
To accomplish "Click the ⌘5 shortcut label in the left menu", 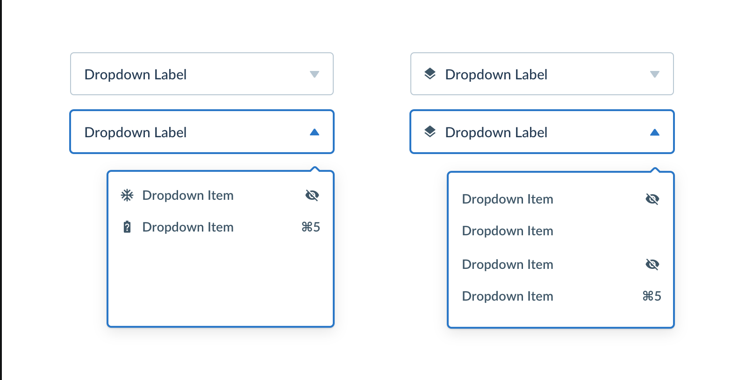I will tap(310, 227).
